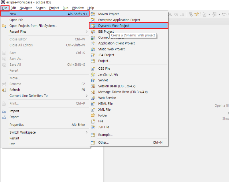Choose Other... from the New submenu
The height and width of the screenshot is (182, 229).
(x=129, y=142)
